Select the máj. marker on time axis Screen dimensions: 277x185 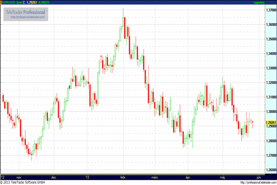pyautogui.click(x=224, y=177)
